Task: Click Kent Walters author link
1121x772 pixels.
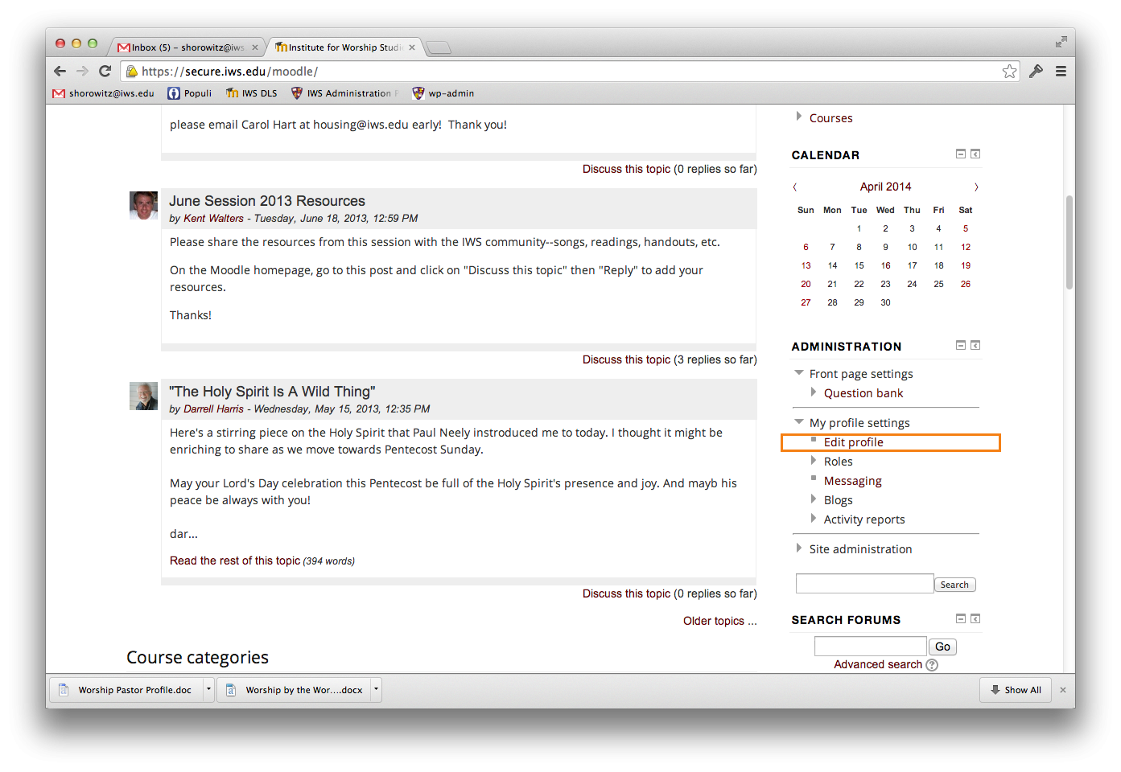Action: click(213, 218)
